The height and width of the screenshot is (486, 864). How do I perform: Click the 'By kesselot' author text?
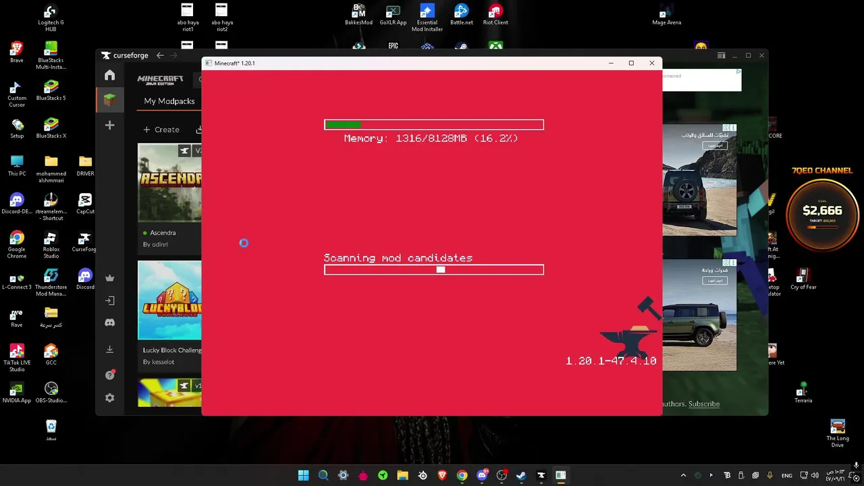coord(159,362)
